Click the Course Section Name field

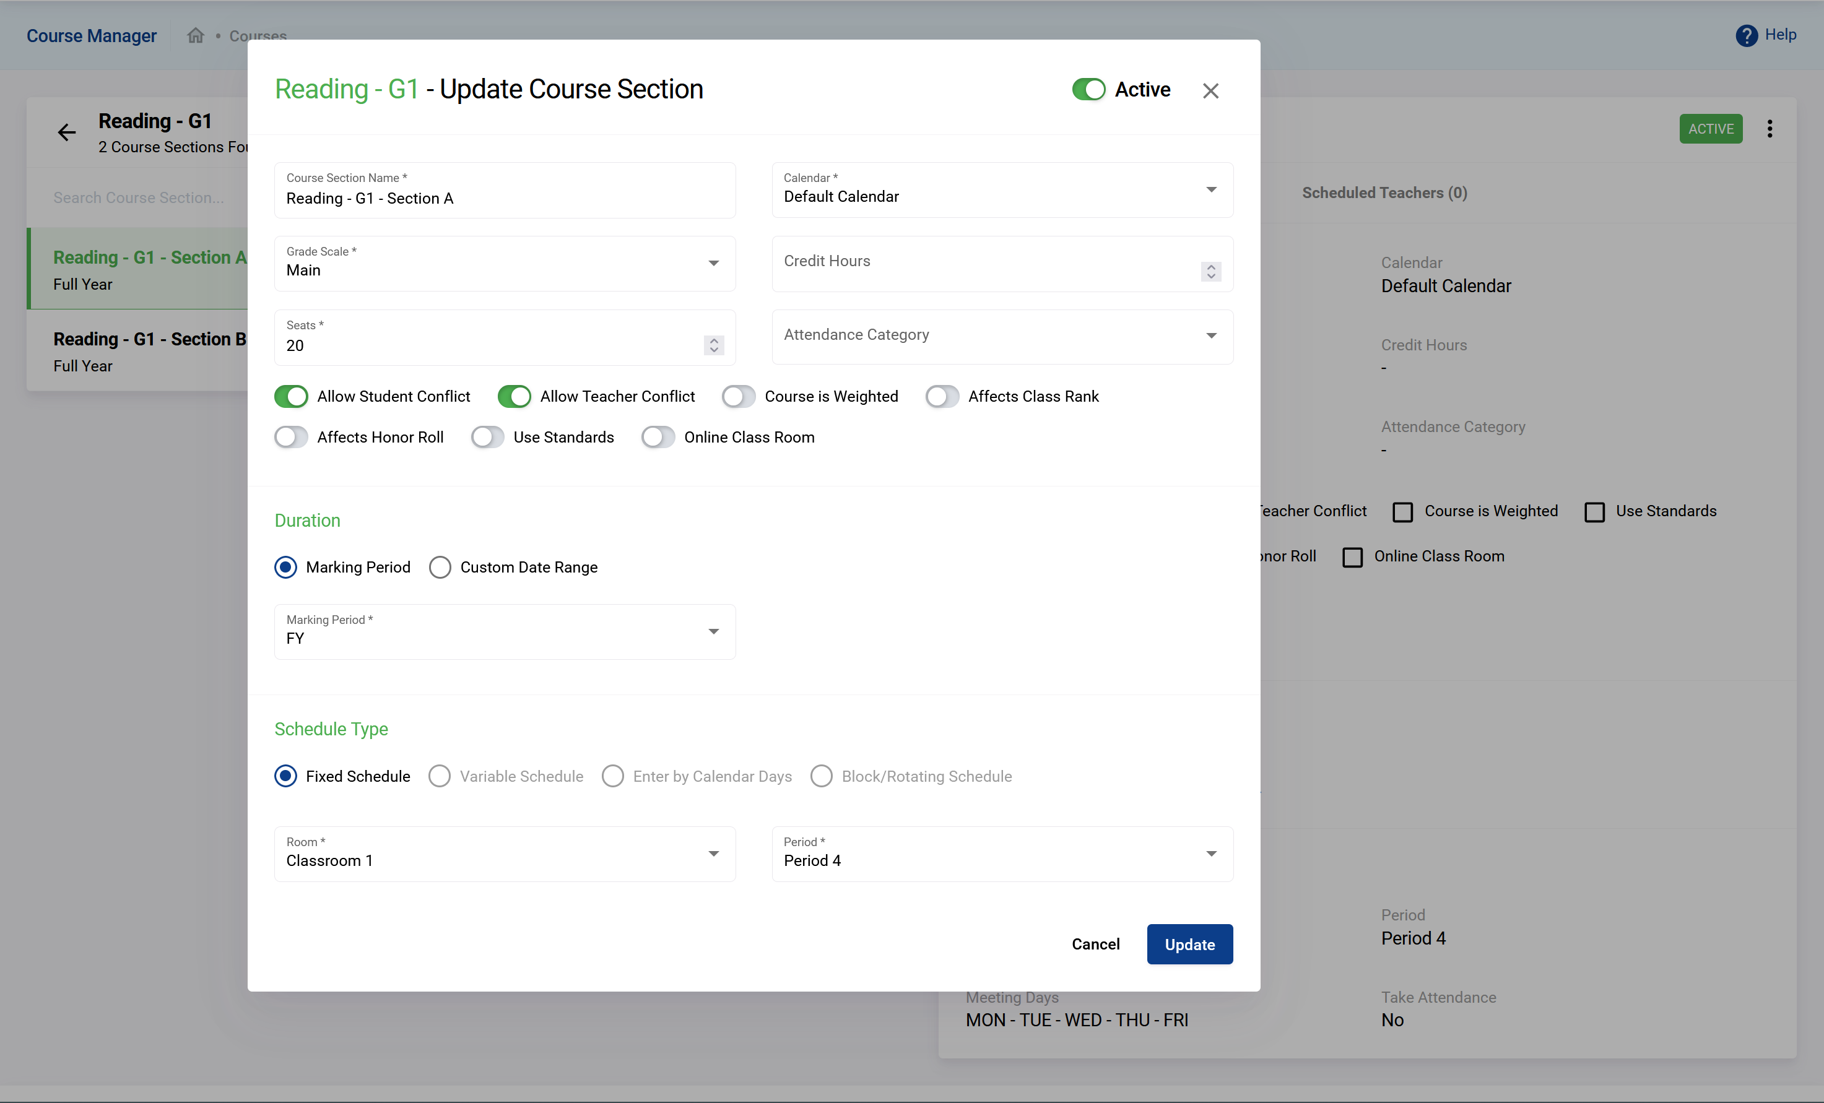pos(504,197)
